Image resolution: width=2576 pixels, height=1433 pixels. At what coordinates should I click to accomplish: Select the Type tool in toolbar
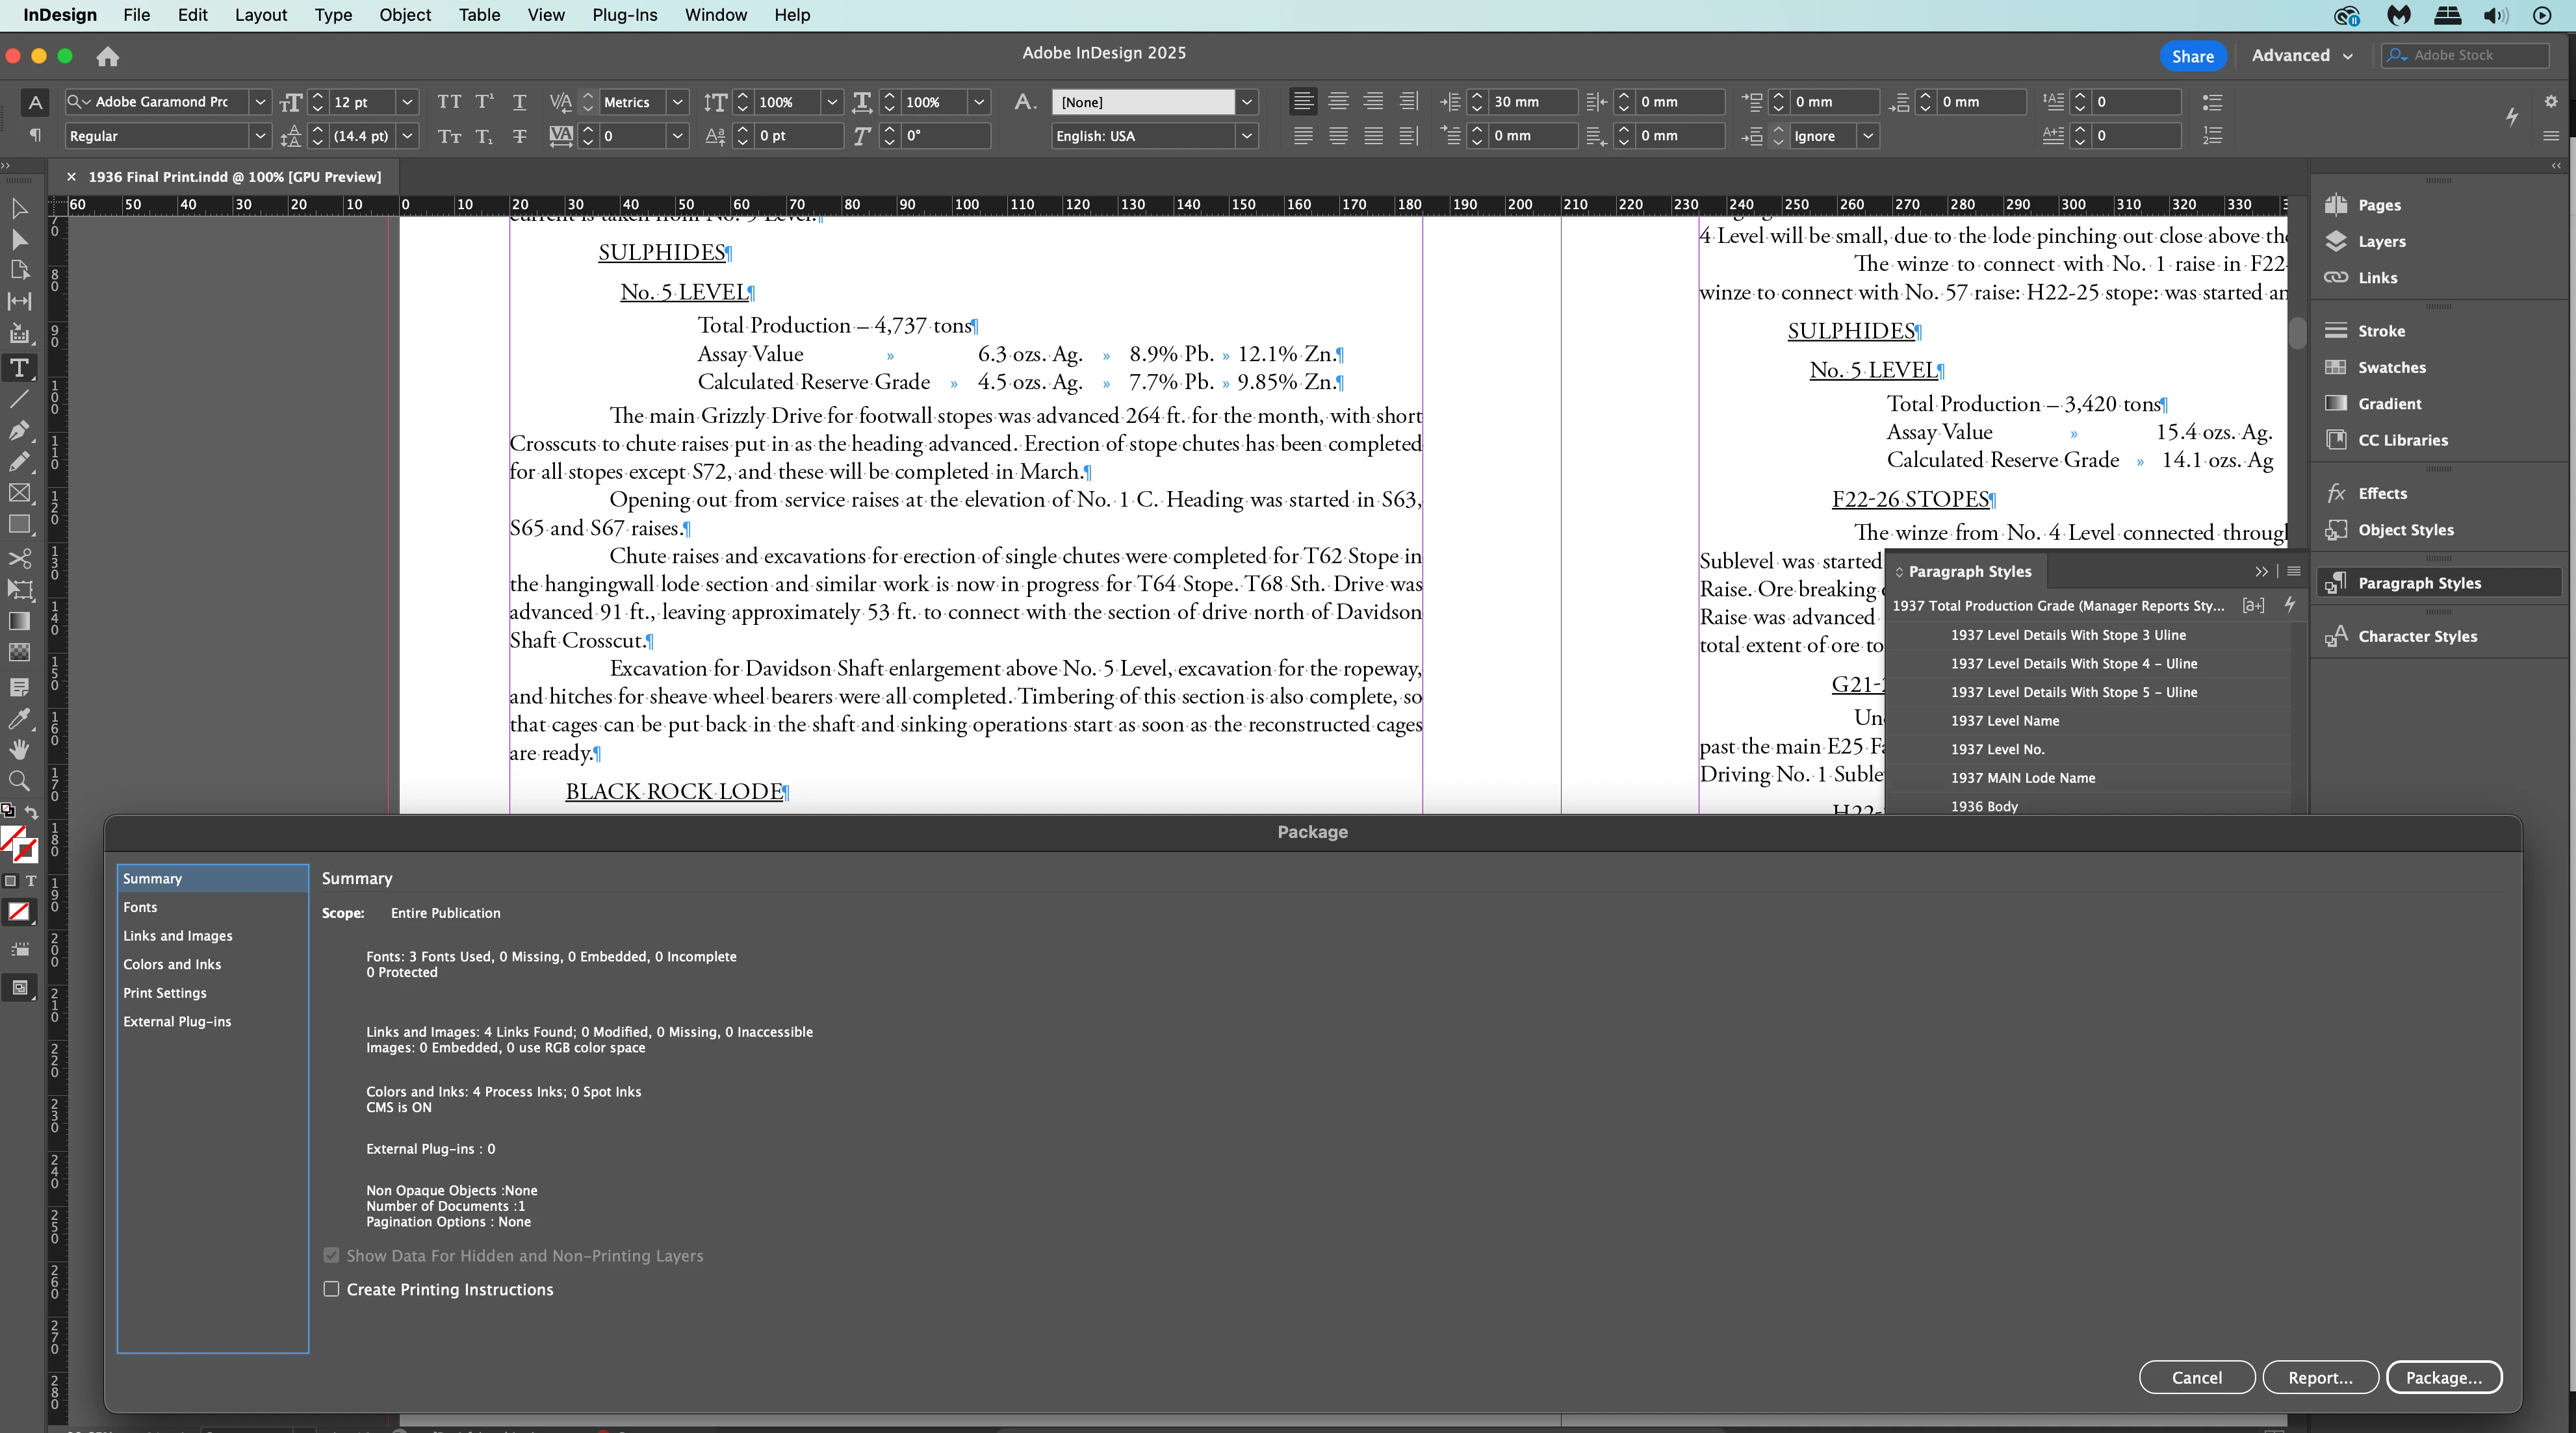coord(19,368)
